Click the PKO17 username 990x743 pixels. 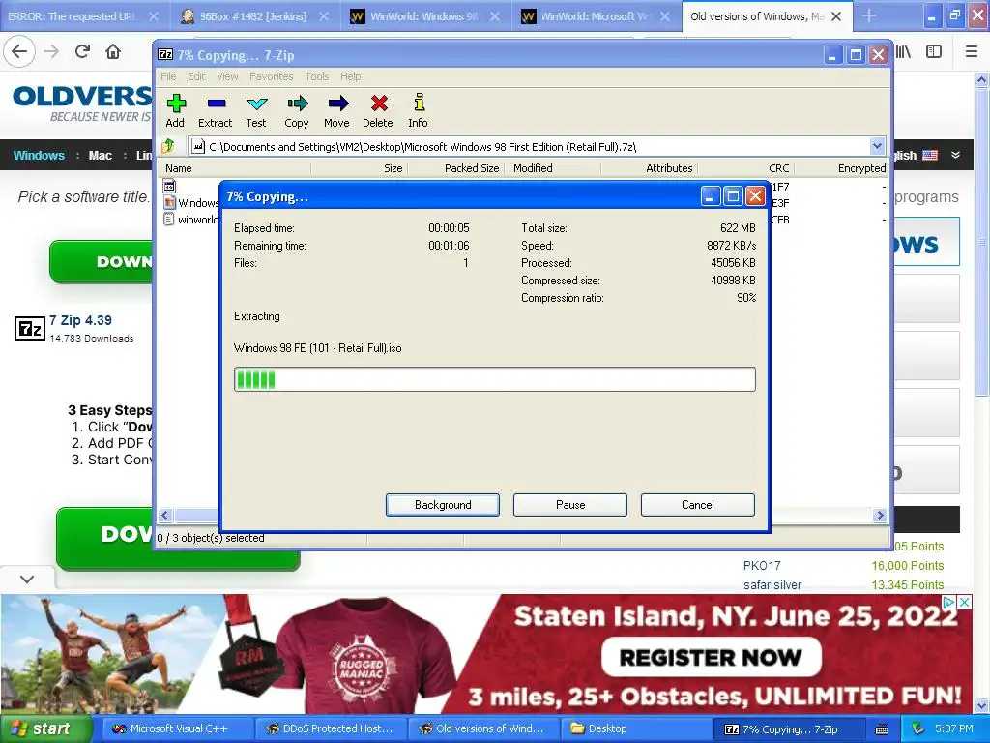click(762, 565)
